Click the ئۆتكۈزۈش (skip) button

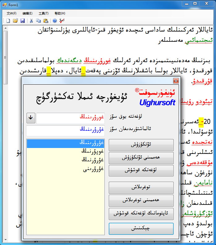(141, 145)
